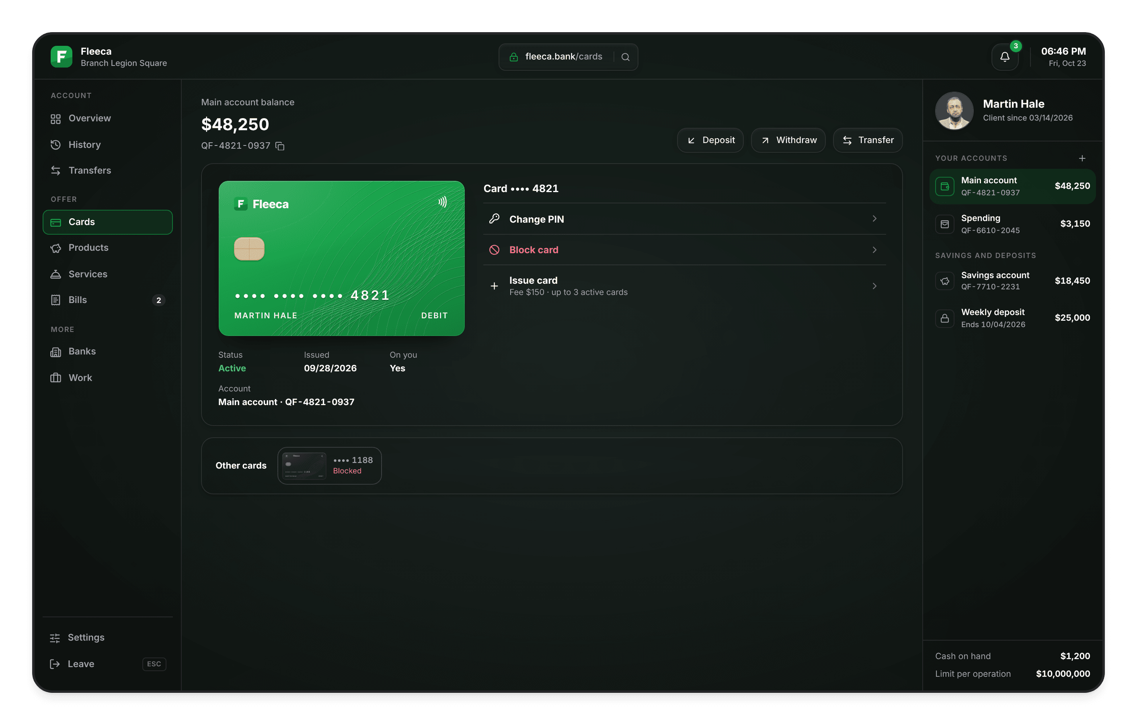Click the '06:46 PM' clock text
This screenshot has height=725, width=1137.
(1063, 51)
